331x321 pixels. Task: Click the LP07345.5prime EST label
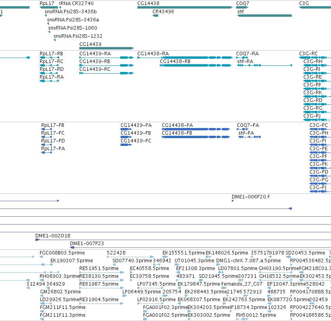tap(156, 284)
